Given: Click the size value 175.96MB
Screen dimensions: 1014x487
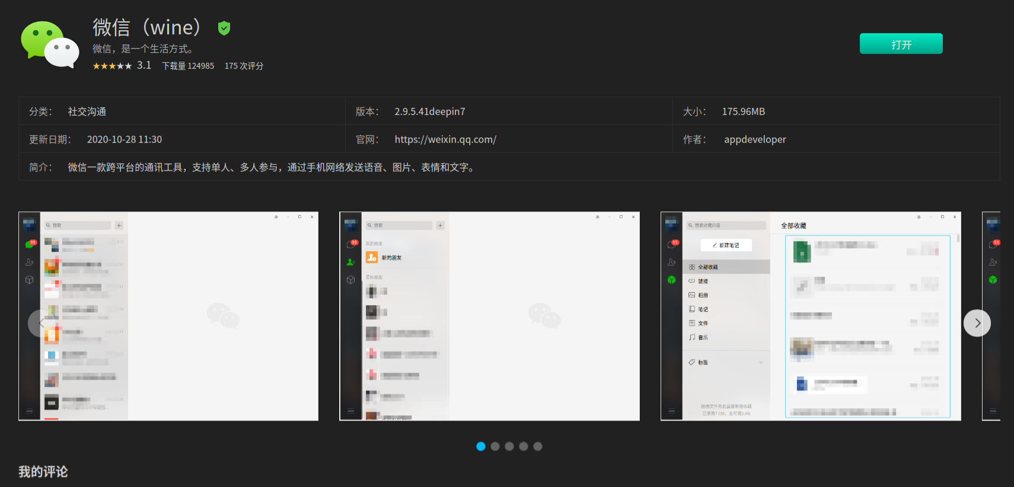Looking at the screenshot, I should [744, 111].
